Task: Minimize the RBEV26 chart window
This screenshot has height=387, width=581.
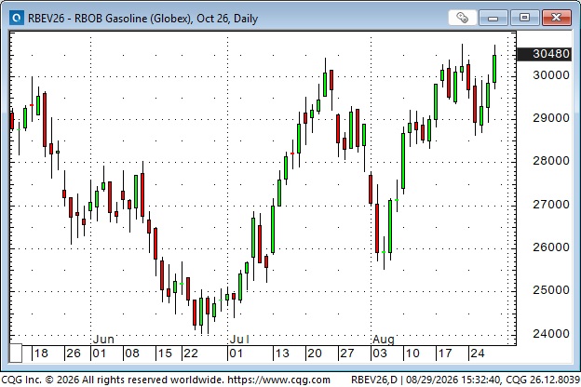Action: tap(493, 18)
